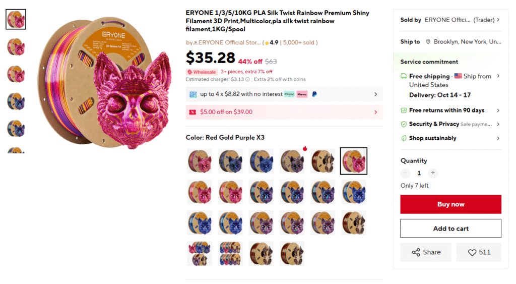The height and width of the screenshot is (284, 516).
Task: Increase quantity with the plus button
Action: [432, 173]
